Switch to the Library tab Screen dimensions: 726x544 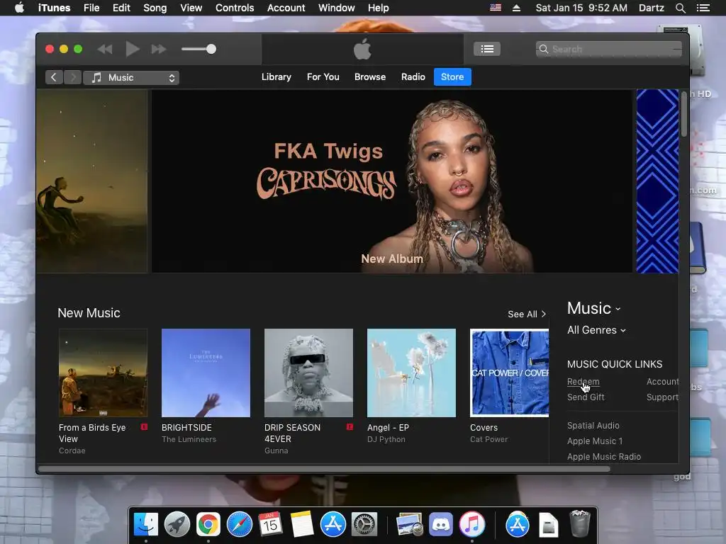[x=276, y=76]
